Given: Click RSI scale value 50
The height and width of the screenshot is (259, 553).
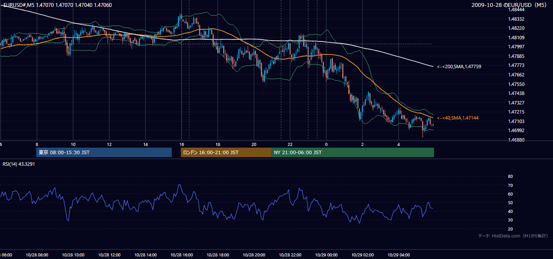Looking at the screenshot, I should (x=510, y=202).
